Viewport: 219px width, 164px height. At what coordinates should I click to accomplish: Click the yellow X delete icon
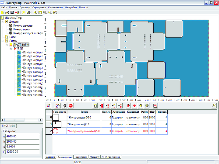click(24, 13)
